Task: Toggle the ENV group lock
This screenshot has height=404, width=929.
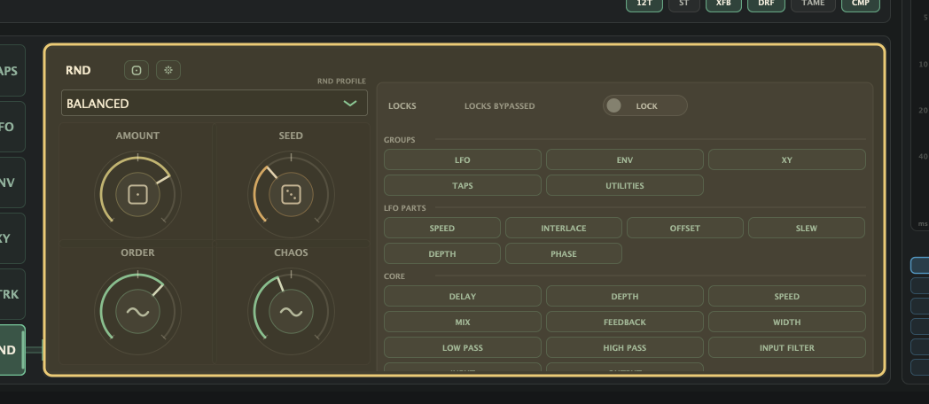Action: tap(624, 160)
